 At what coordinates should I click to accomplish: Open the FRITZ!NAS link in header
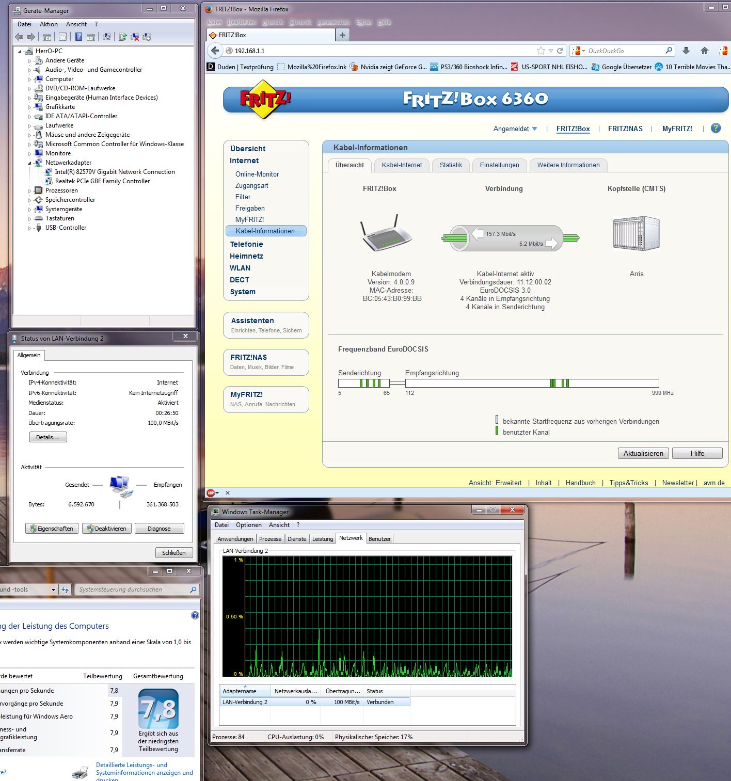pos(625,129)
